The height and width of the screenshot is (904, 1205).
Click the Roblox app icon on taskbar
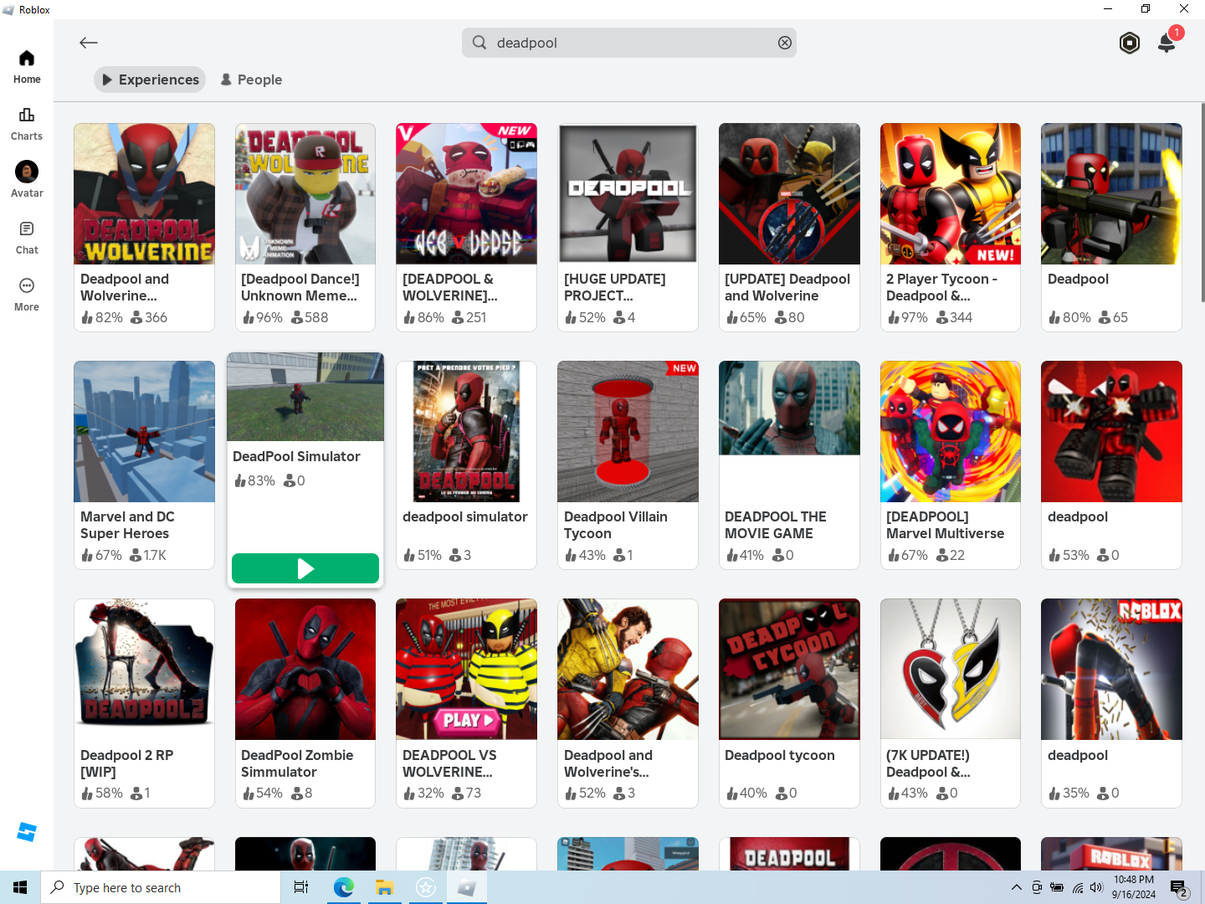pyautogui.click(x=466, y=887)
